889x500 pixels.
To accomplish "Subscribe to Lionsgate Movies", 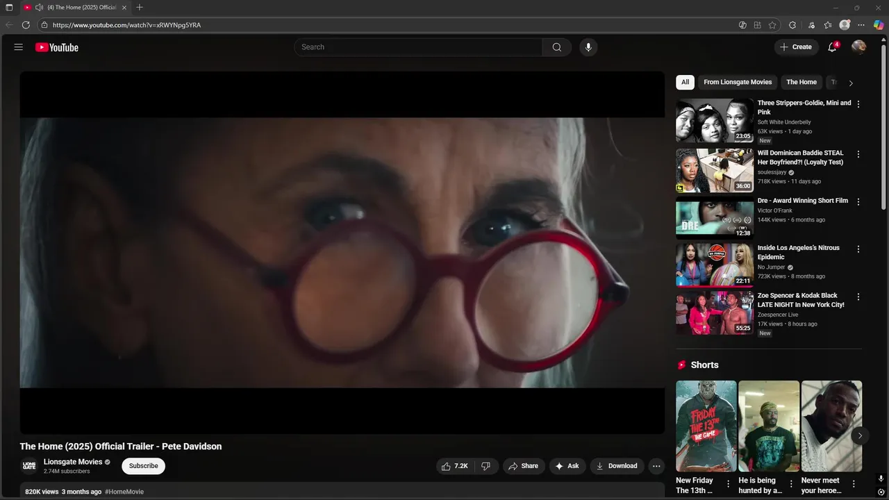I will (x=143, y=466).
